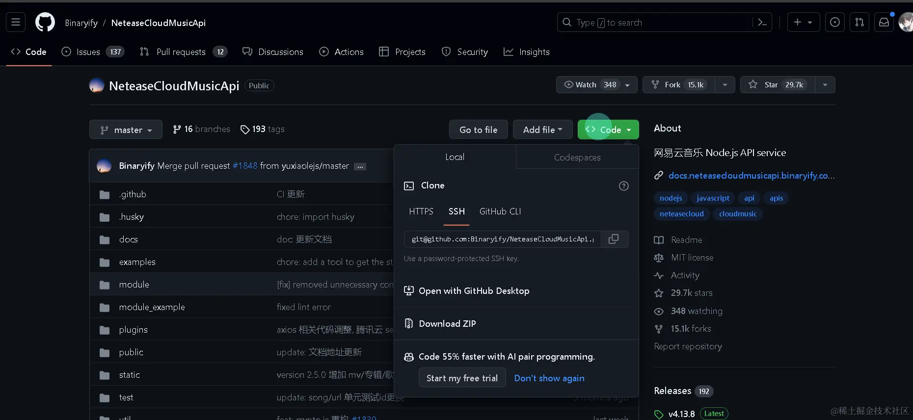Open the Activity link
913x420 pixels.
click(677, 275)
